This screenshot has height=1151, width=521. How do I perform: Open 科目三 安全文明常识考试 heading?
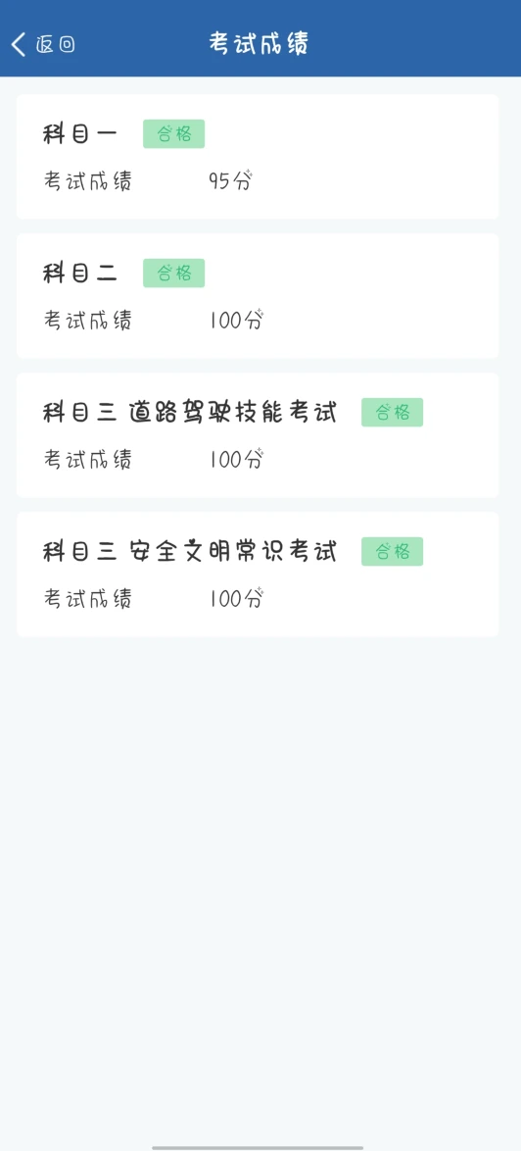tap(190, 551)
